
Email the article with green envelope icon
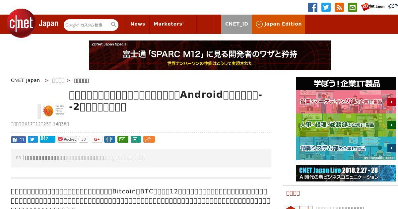pos(123,139)
